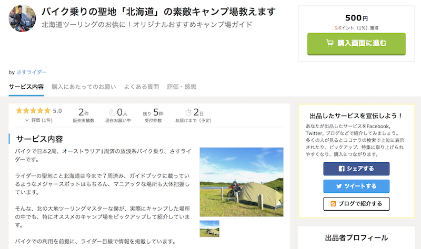This screenshot has height=249, width=421.
Task: Expand the 評価 (1件) rating dropdown
Action: (x=39, y=120)
